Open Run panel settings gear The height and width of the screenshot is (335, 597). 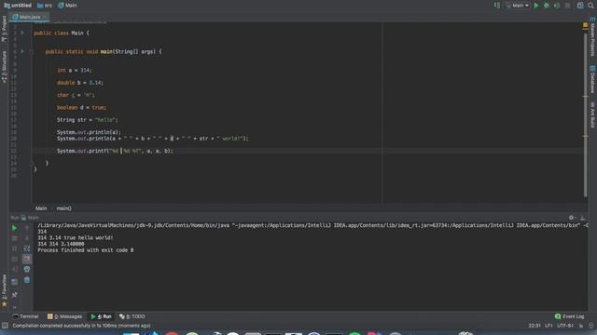571,218
